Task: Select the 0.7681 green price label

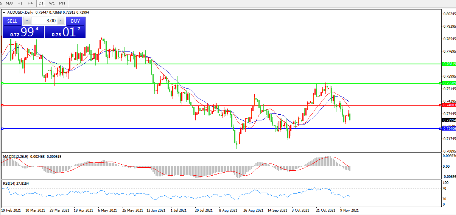Action: coord(448,64)
